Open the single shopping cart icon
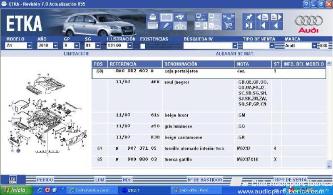 pyautogui.click(x=228, y=26)
